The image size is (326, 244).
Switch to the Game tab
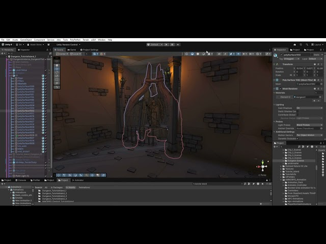[x=71, y=50]
